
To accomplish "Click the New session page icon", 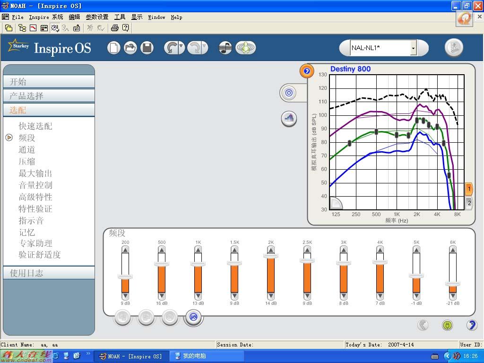I will pos(113,48).
